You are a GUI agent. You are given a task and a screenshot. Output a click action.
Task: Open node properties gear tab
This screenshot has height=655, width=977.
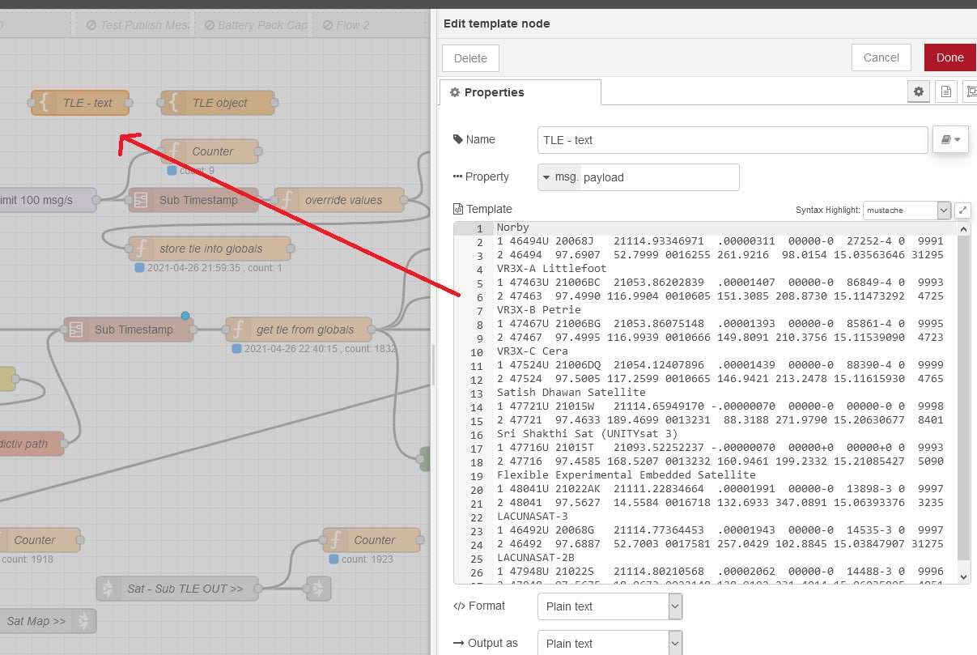918,92
